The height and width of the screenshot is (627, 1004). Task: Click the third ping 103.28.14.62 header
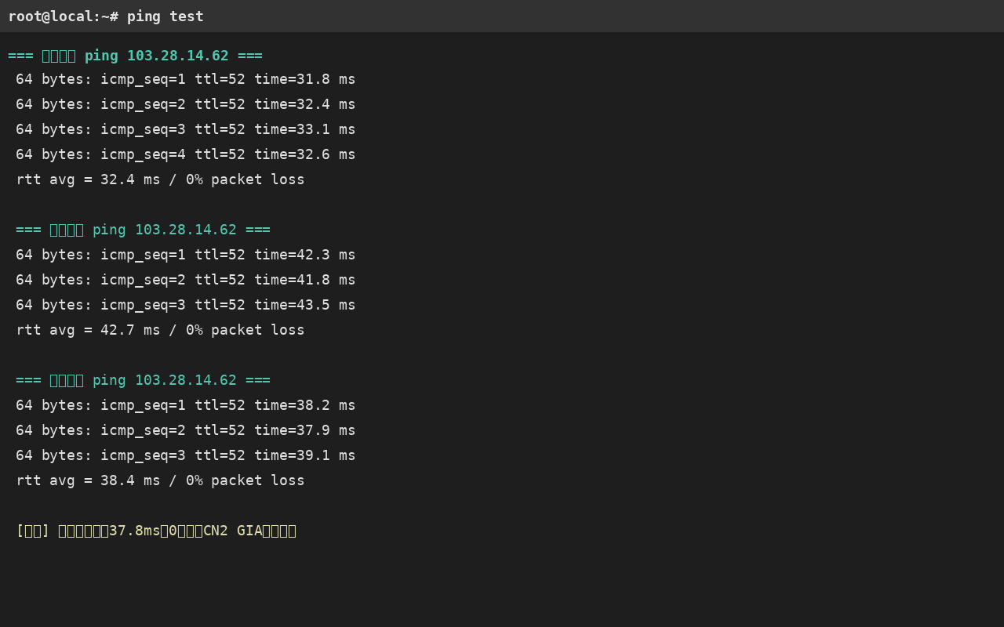pyautogui.click(x=143, y=380)
